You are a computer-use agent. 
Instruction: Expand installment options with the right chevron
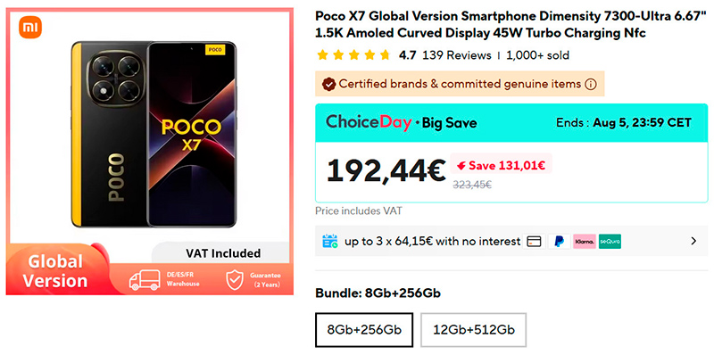pos(693,241)
